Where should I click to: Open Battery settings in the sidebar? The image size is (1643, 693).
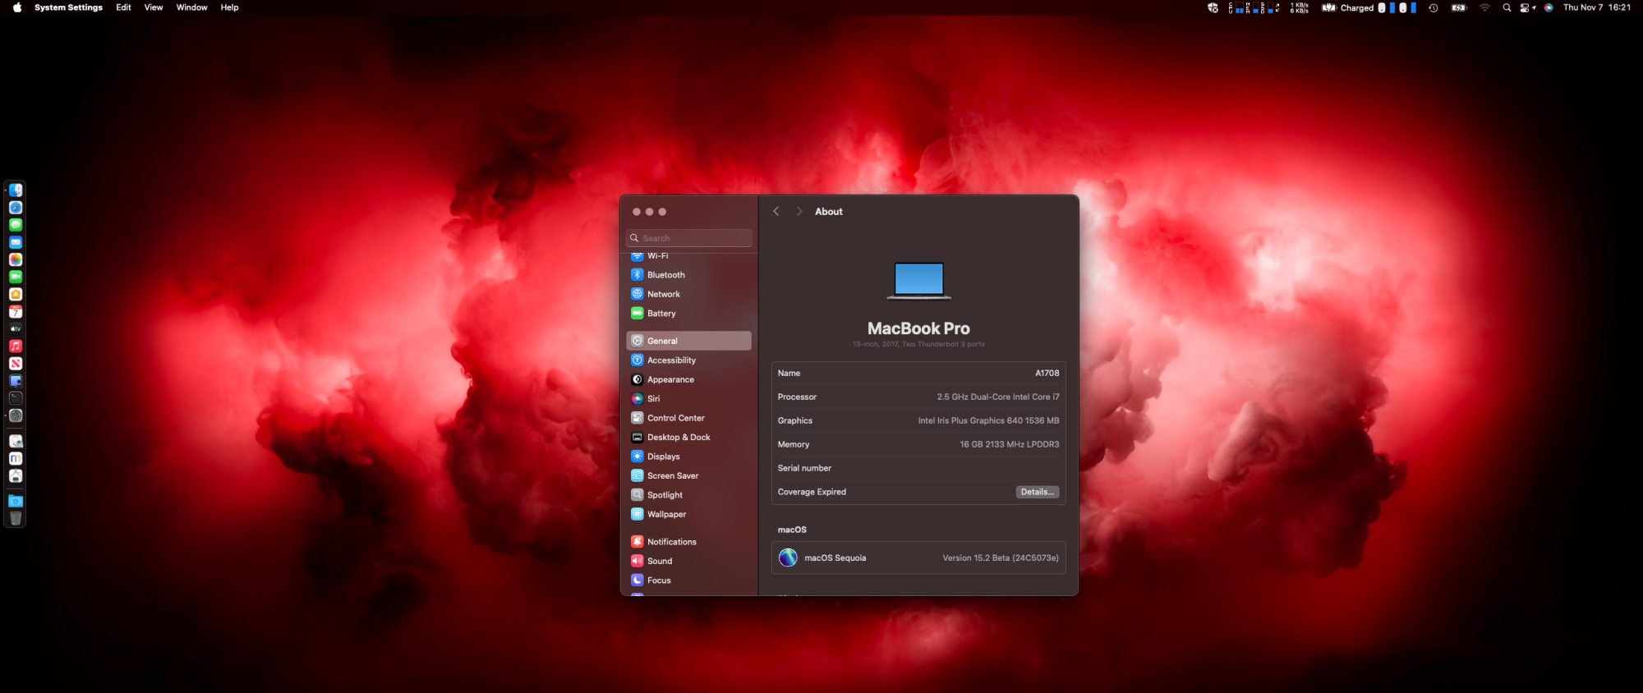688,314
